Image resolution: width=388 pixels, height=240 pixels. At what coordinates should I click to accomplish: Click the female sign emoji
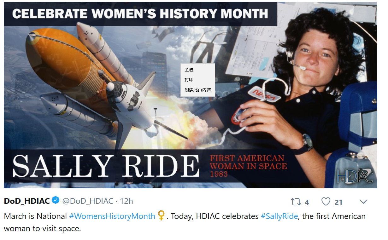[x=161, y=216]
